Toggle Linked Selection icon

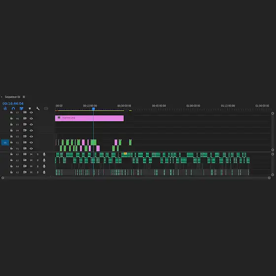tap(21, 108)
